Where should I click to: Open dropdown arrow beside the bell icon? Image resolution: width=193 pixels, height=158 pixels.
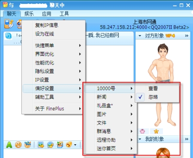click(x=75, y=145)
